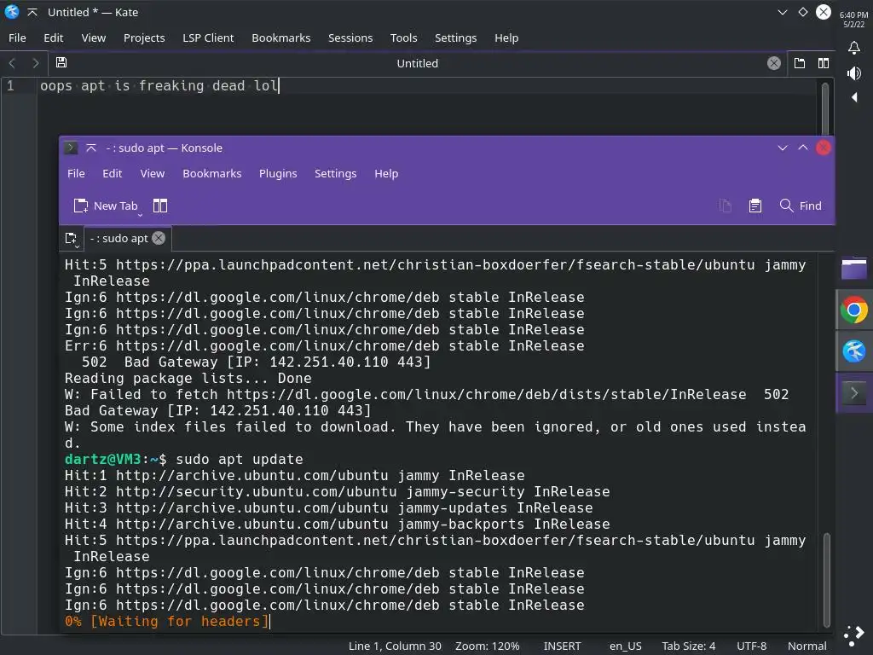Click the new document icon in Kate
The image size is (873, 655).
[x=800, y=63]
